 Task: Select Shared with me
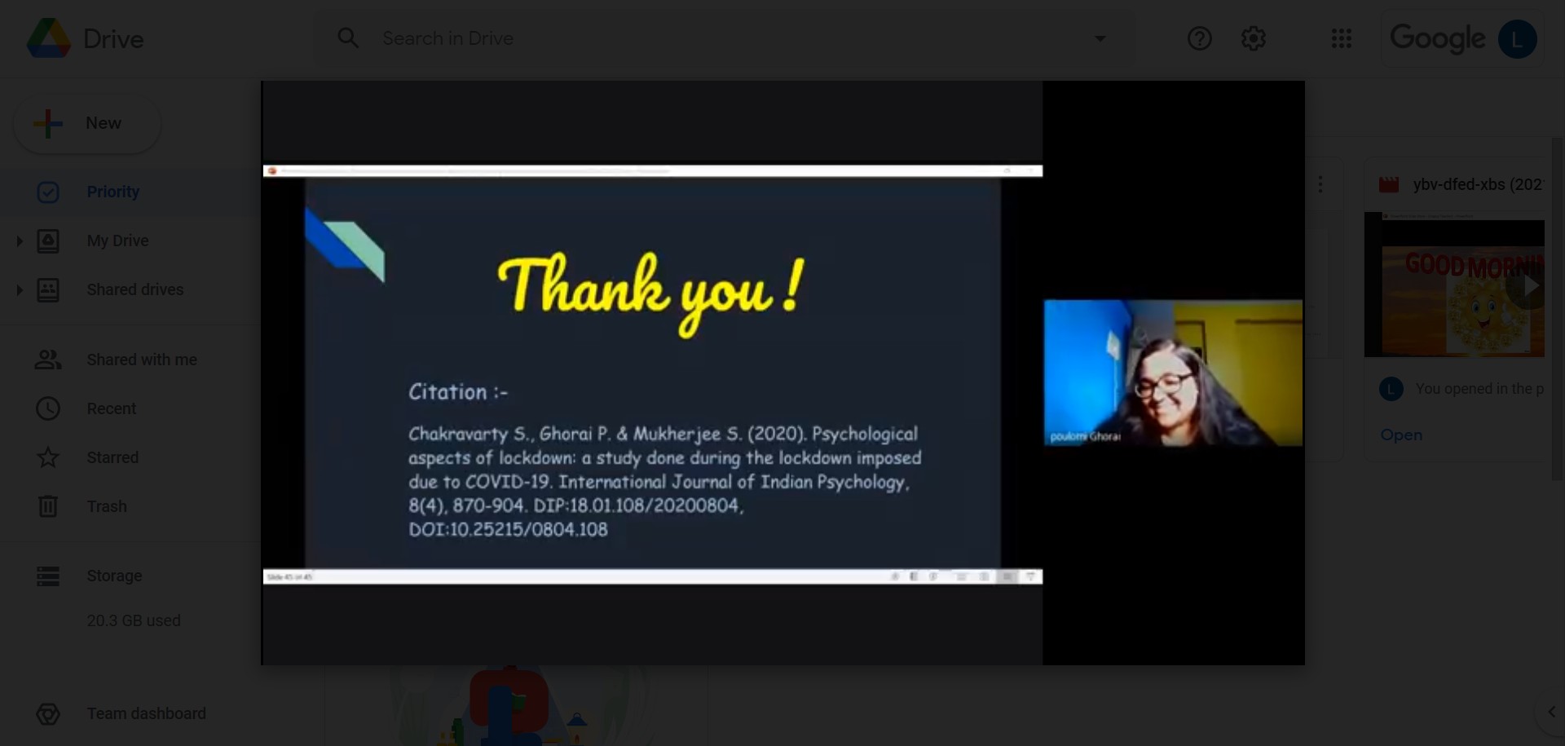141,360
